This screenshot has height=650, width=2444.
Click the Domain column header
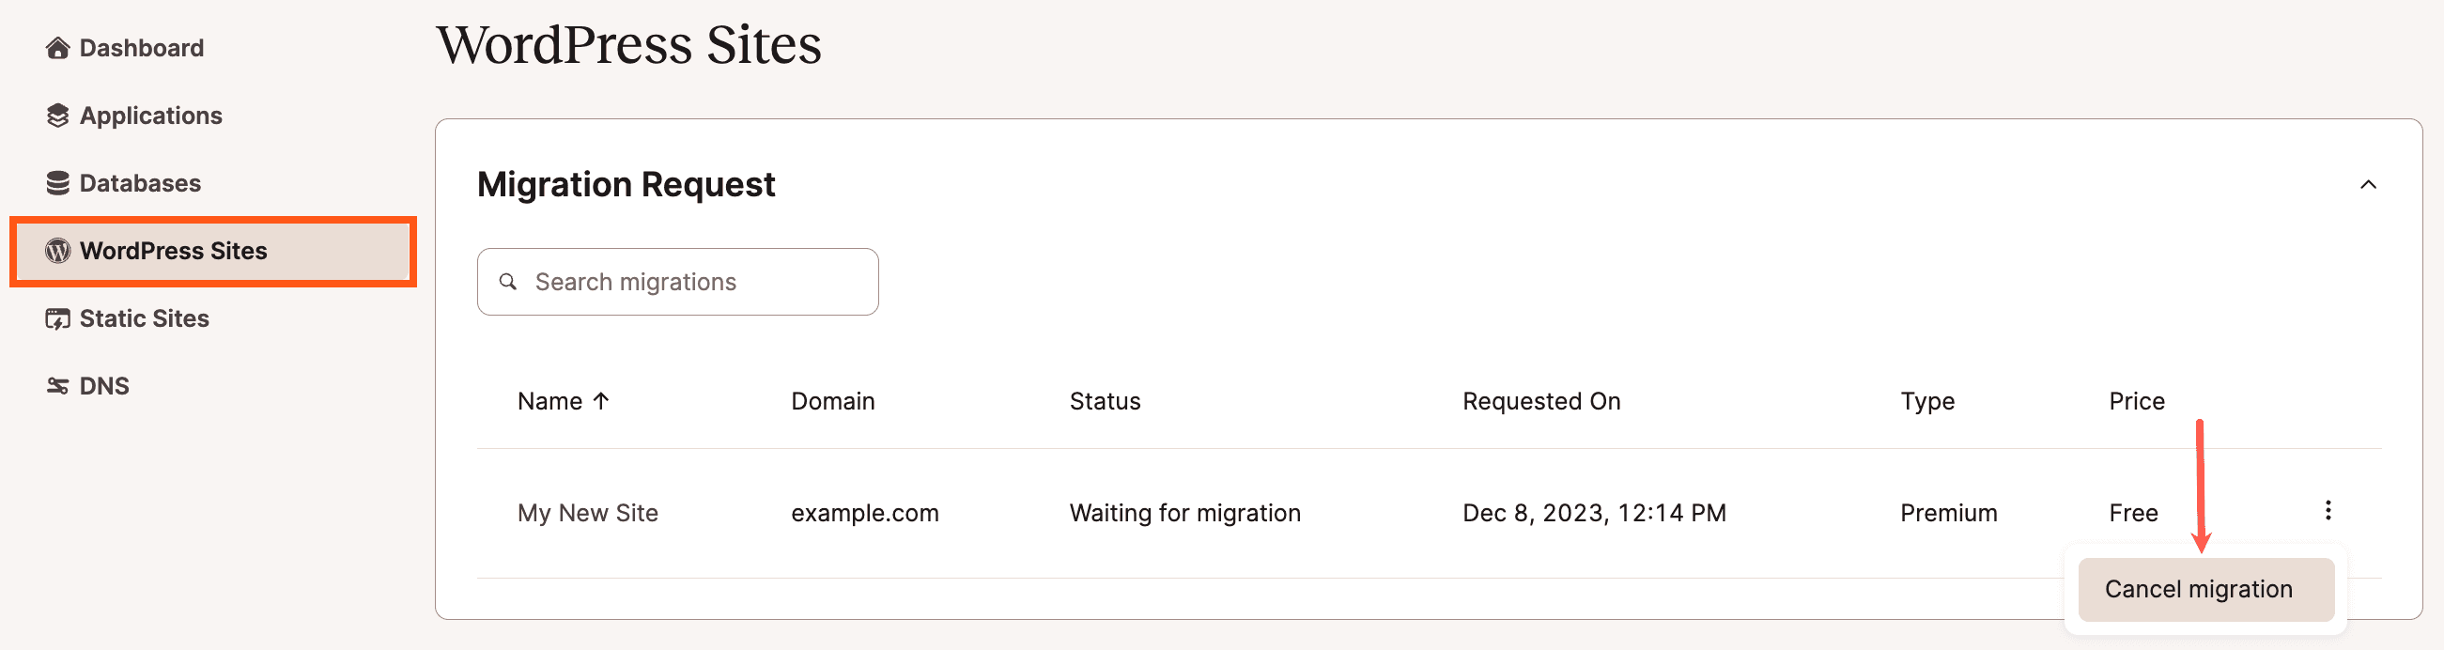pos(832,401)
